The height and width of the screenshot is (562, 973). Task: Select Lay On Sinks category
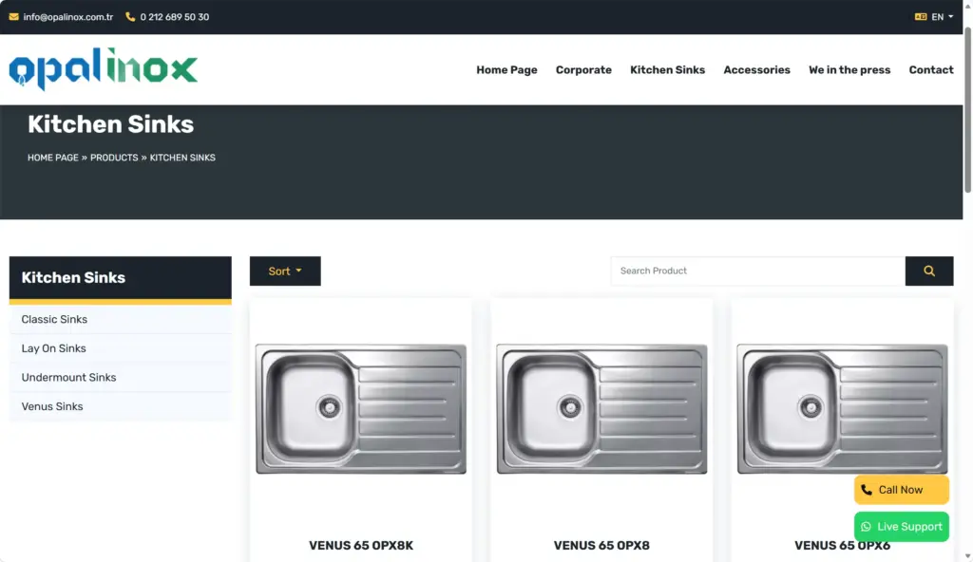point(121,348)
